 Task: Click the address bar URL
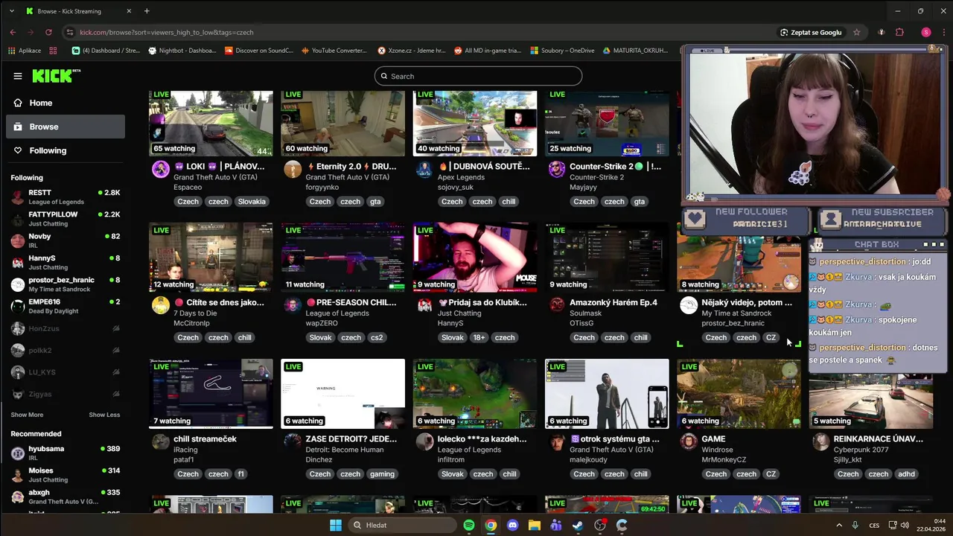(167, 32)
